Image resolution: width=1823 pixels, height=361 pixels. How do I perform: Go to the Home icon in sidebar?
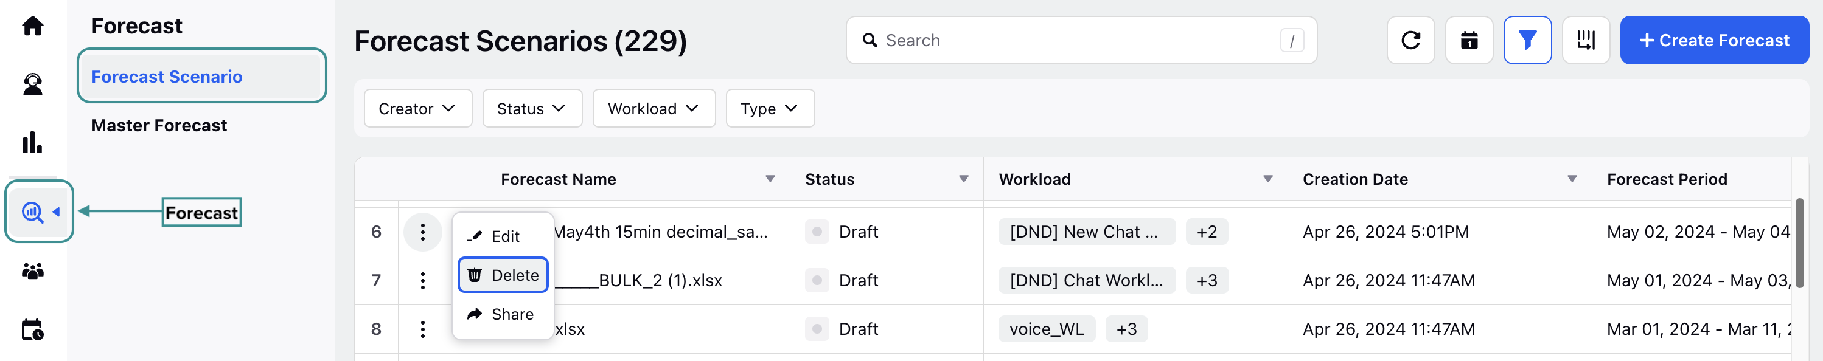coord(33,26)
